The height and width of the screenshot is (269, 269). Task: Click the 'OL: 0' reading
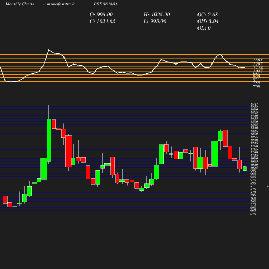click(204, 28)
